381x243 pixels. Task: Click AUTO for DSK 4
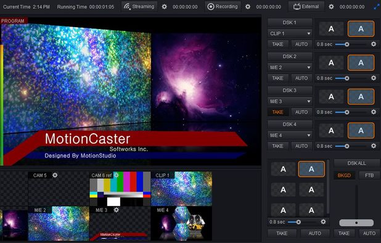[x=301, y=146]
